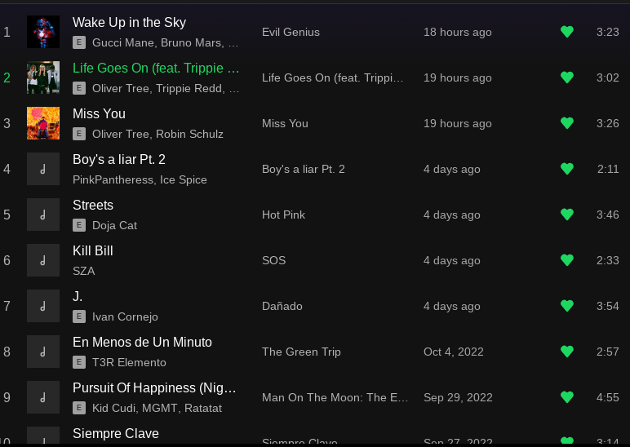Open Wake Up in the Sky album art
630x447 pixels.
point(43,32)
